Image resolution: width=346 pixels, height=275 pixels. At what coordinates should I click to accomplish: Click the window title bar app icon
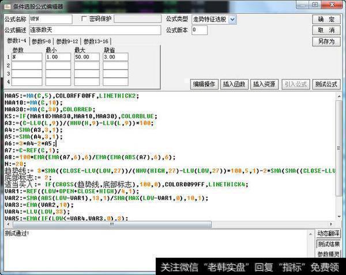coord(7,6)
